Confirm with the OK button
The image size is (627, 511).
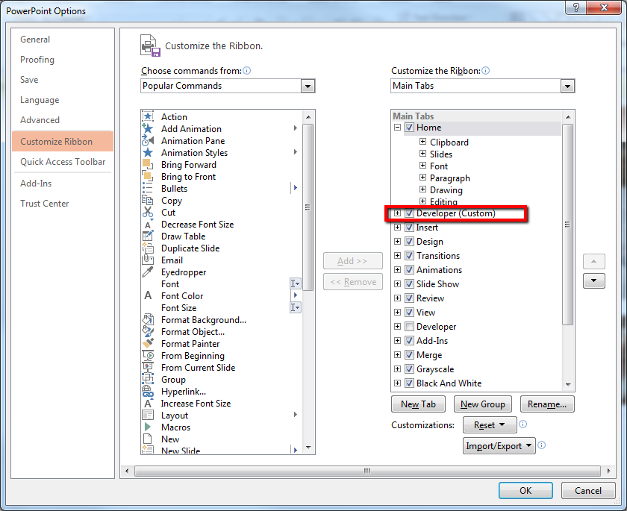click(525, 490)
